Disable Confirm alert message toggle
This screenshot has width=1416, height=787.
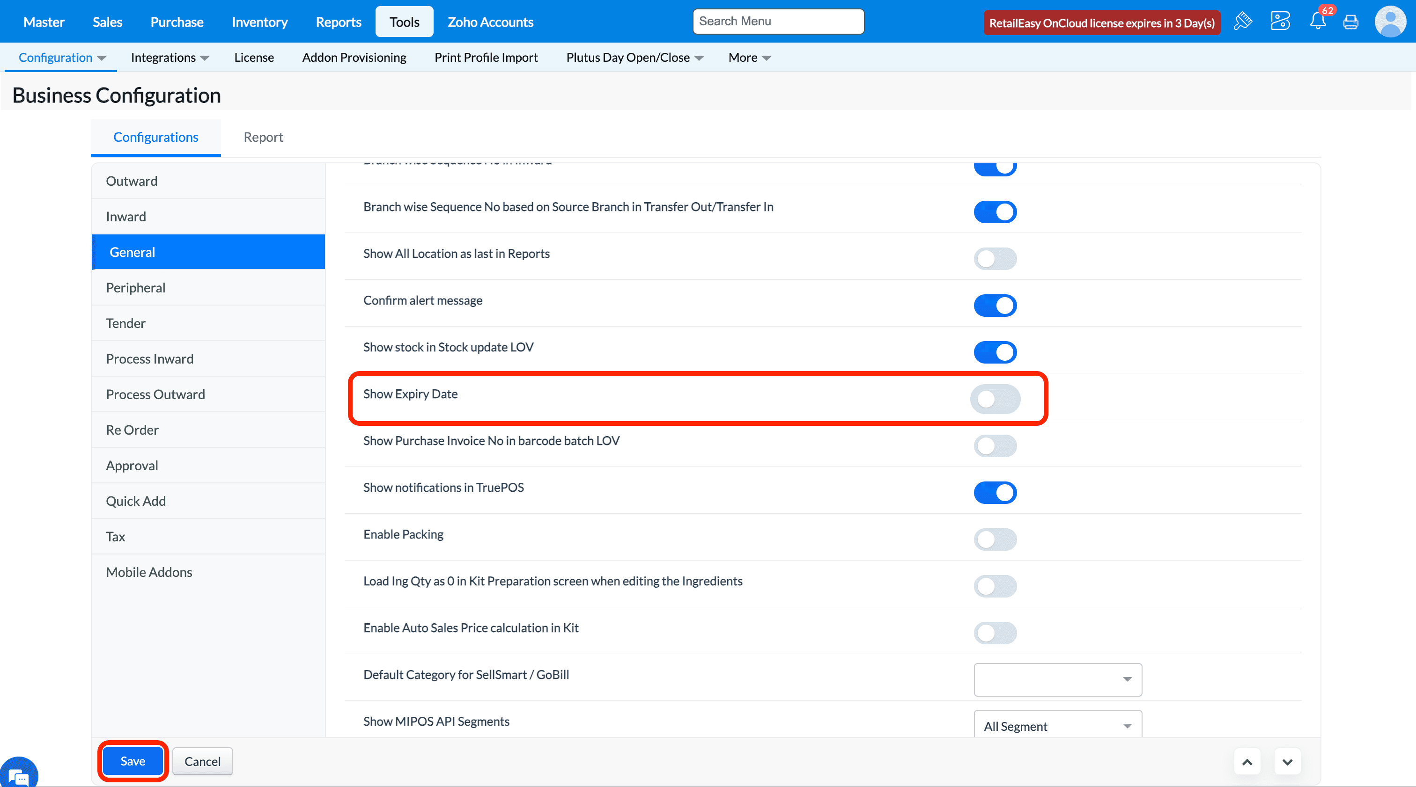995,306
